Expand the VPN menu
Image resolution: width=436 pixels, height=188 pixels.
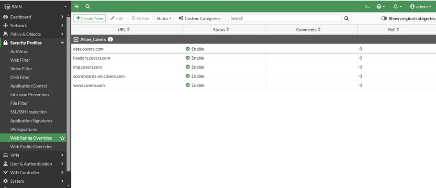click(x=33, y=155)
